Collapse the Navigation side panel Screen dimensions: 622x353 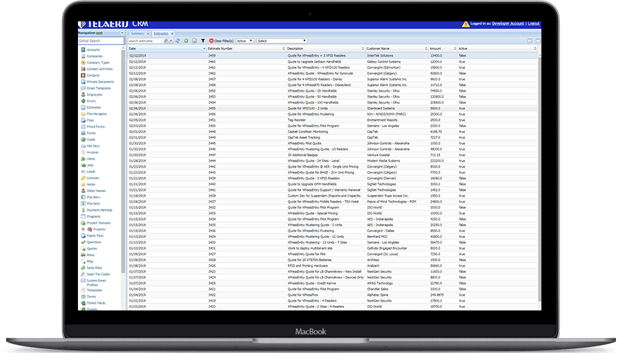123,32
